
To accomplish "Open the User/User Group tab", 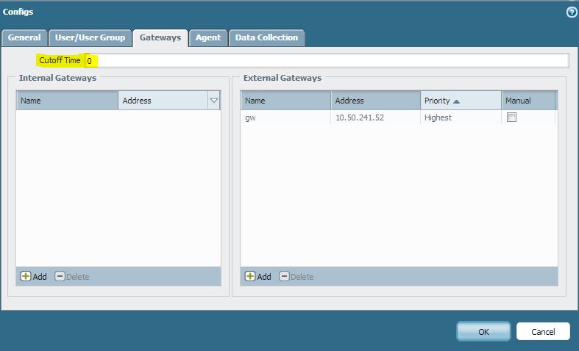I will [x=90, y=37].
